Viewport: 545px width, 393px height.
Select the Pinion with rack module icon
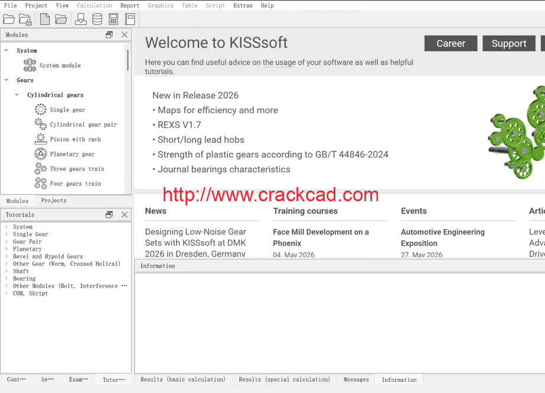[40, 139]
